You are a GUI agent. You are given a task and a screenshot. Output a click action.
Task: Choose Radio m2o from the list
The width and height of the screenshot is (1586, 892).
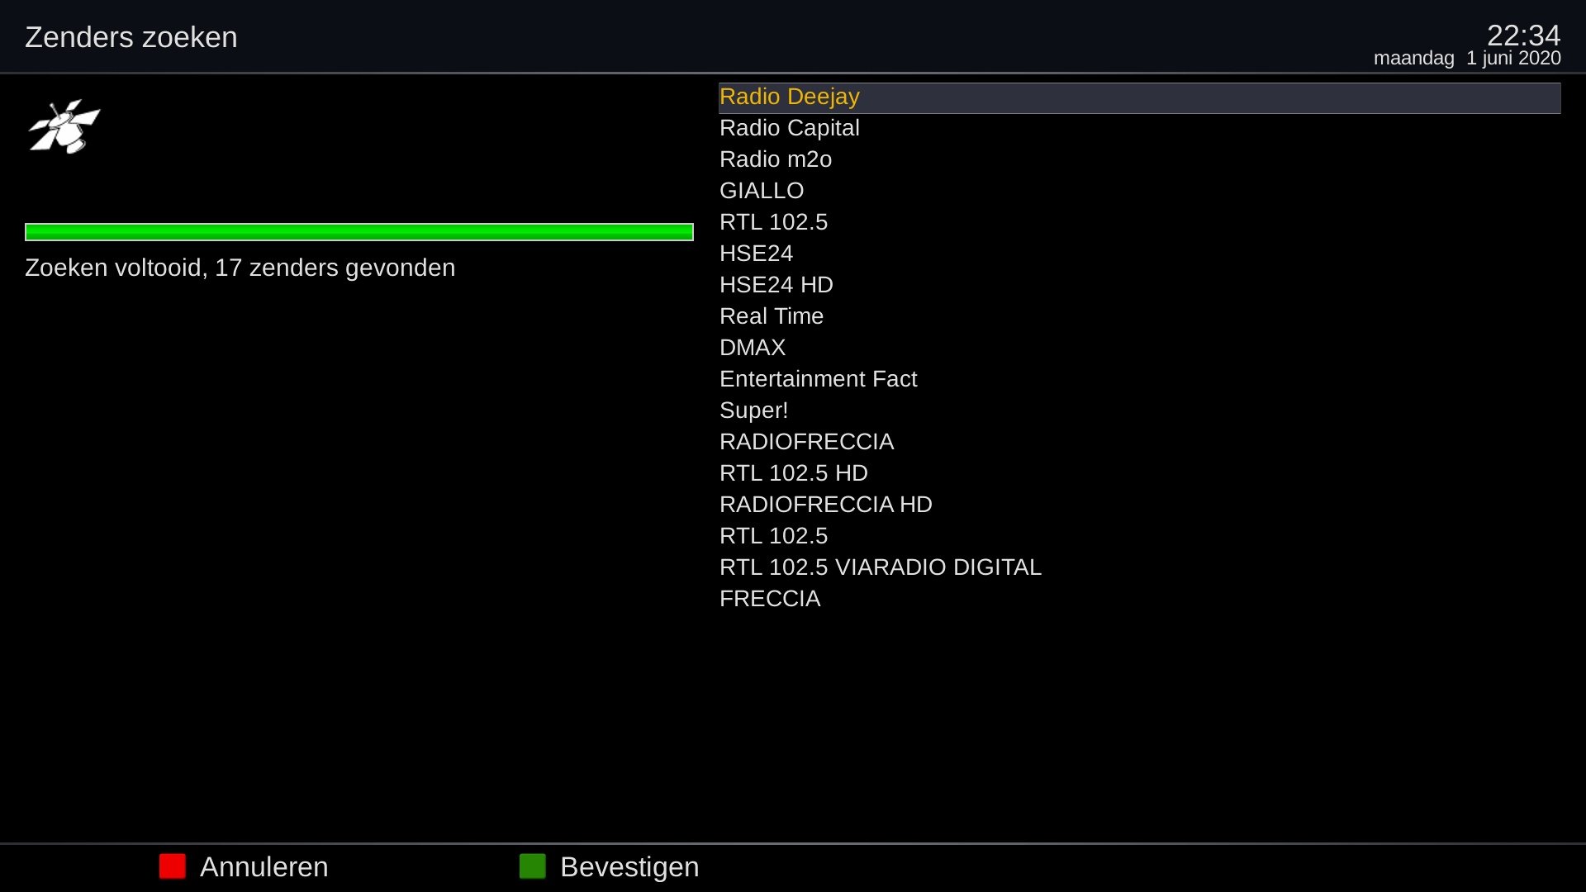1140,159
